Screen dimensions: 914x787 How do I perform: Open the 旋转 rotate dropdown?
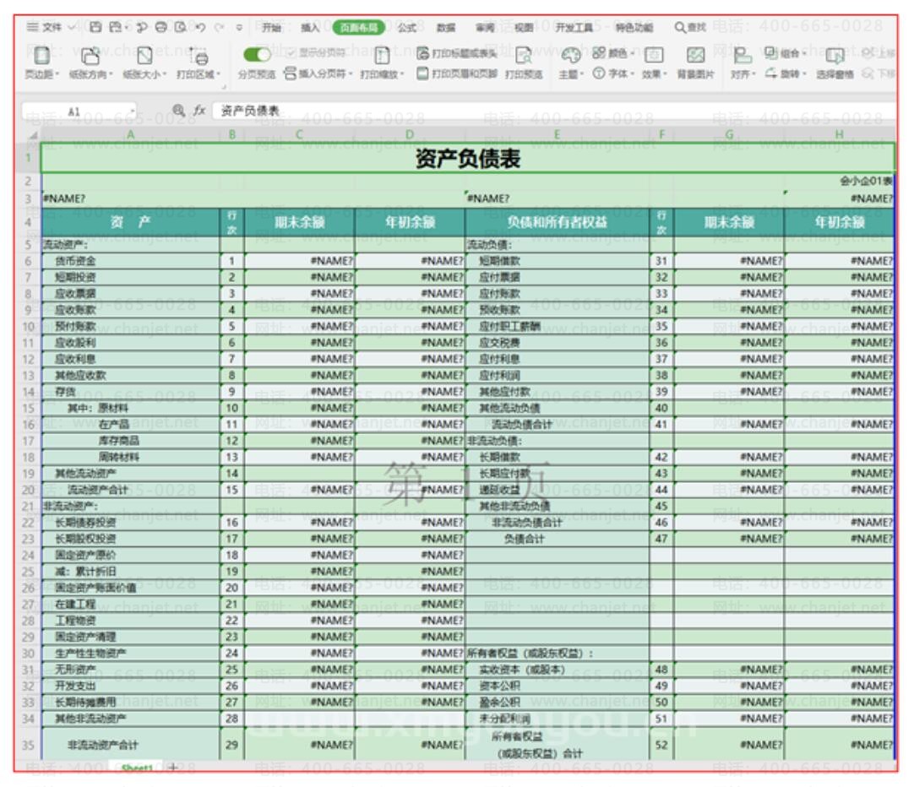[x=785, y=73]
